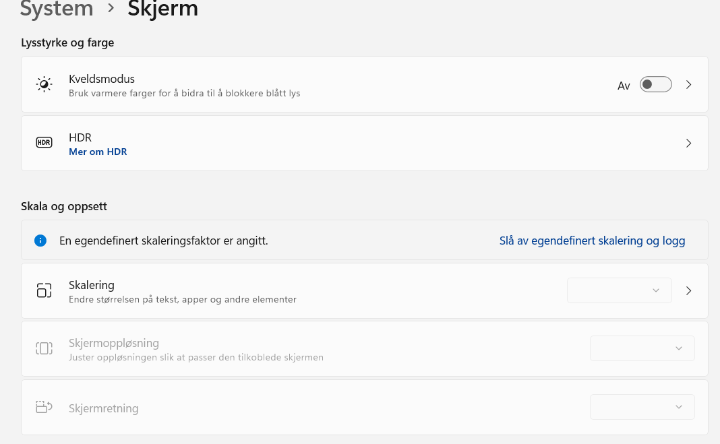
Task: Click the 'Av' label beside Kveldsmodus switch
Action: [624, 86]
